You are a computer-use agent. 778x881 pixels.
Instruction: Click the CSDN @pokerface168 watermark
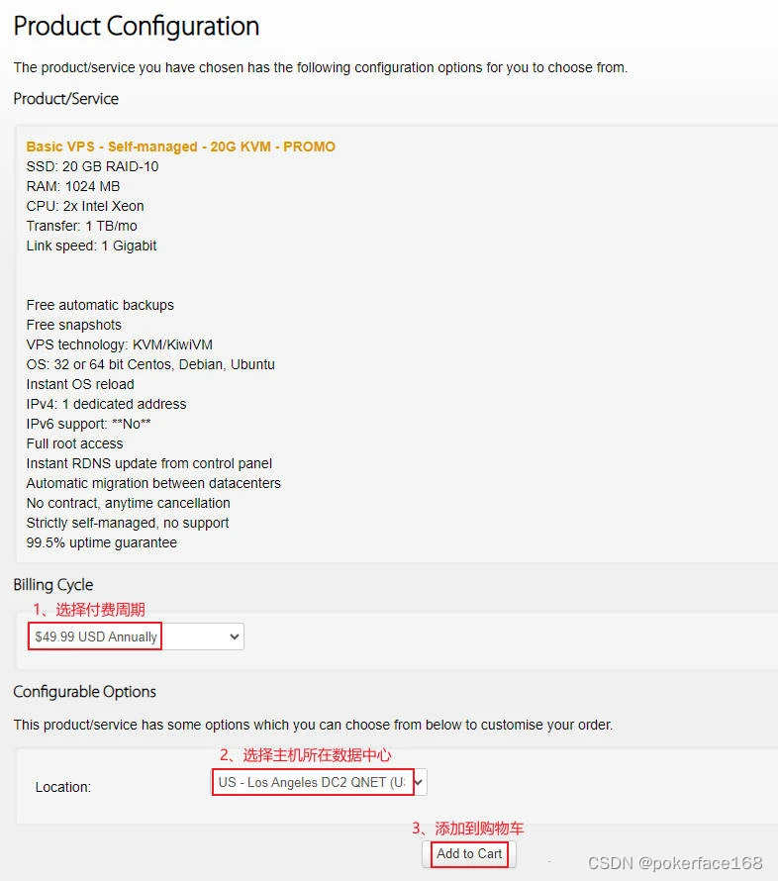coord(675,863)
